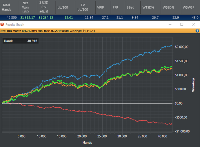The height and width of the screenshot is (147, 200).
Task: Sort by Net Won USD column header
Action: [x=25, y=7]
